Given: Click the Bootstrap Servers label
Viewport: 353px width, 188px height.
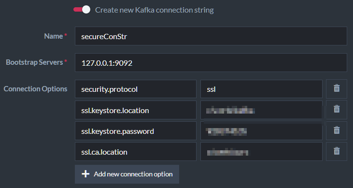Looking at the screenshot, I should [34, 62].
